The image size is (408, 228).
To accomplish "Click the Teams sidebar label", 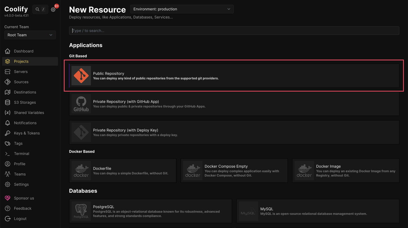I will click(x=20, y=174).
